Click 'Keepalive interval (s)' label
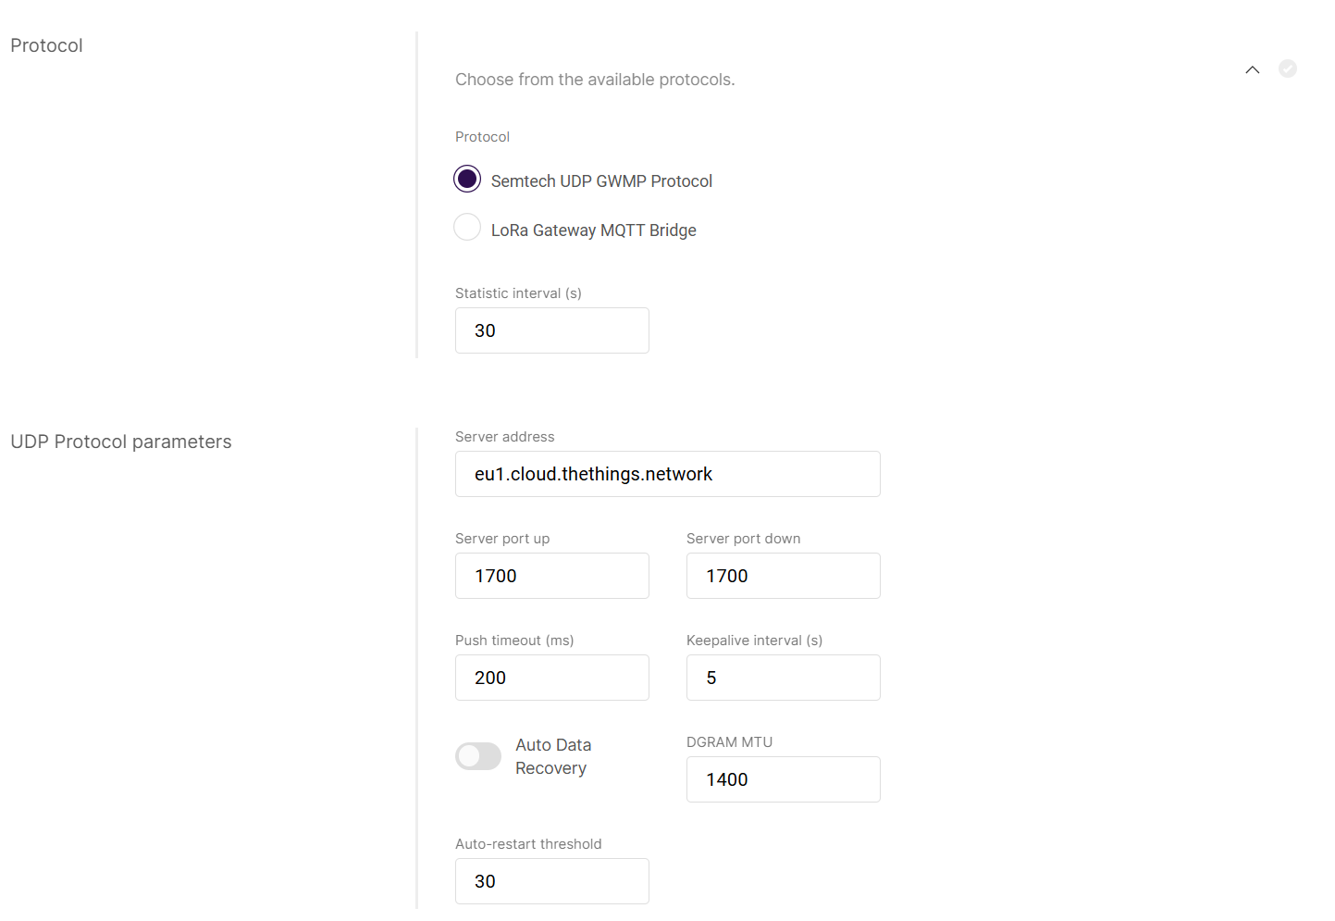The height and width of the screenshot is (921, 1335). point(755,641)
